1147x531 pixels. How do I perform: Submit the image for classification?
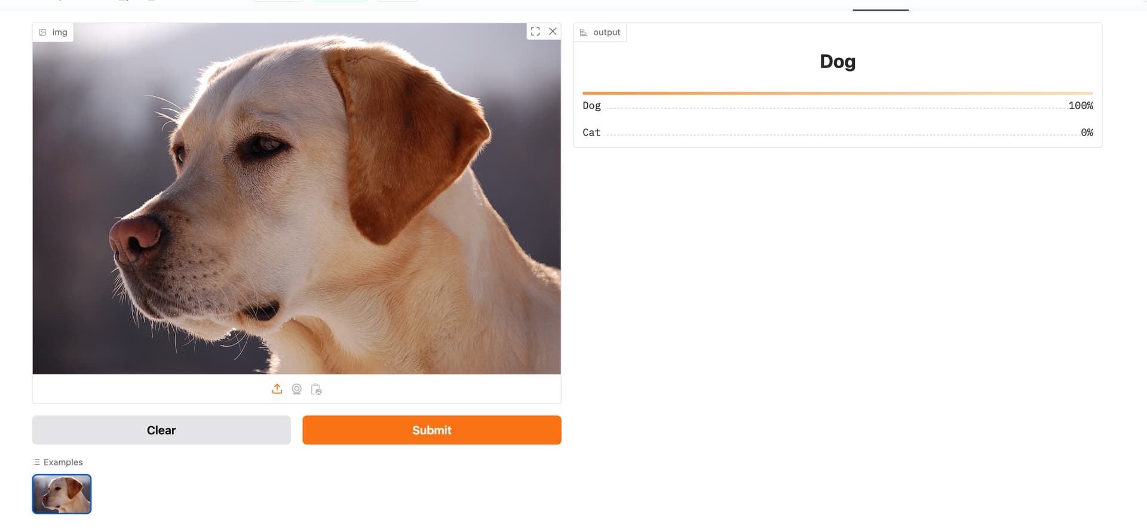[432, 430]
